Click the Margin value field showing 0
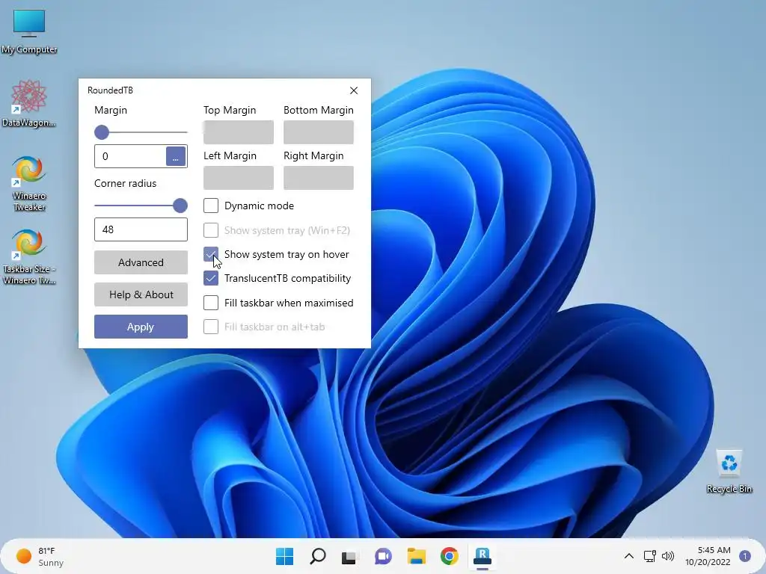 pos(130,156)
